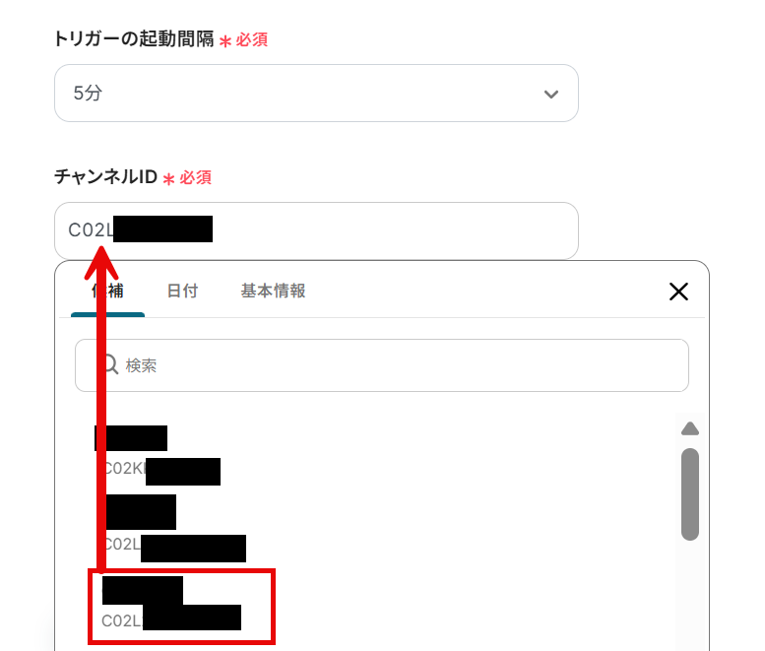This screenshot has width=765, height=651.
Task: Choose the red-highlighted C02L channel candidate
Action: [x=181, y=607]
